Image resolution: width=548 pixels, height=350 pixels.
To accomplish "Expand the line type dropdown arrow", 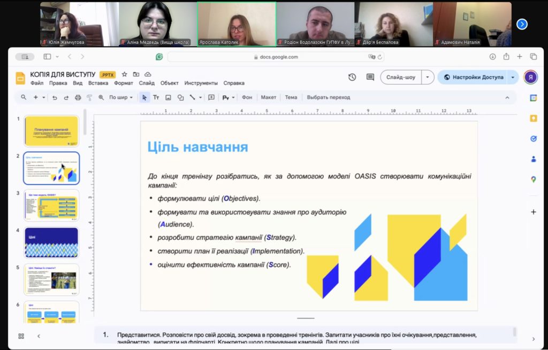I will click(200, 97).
